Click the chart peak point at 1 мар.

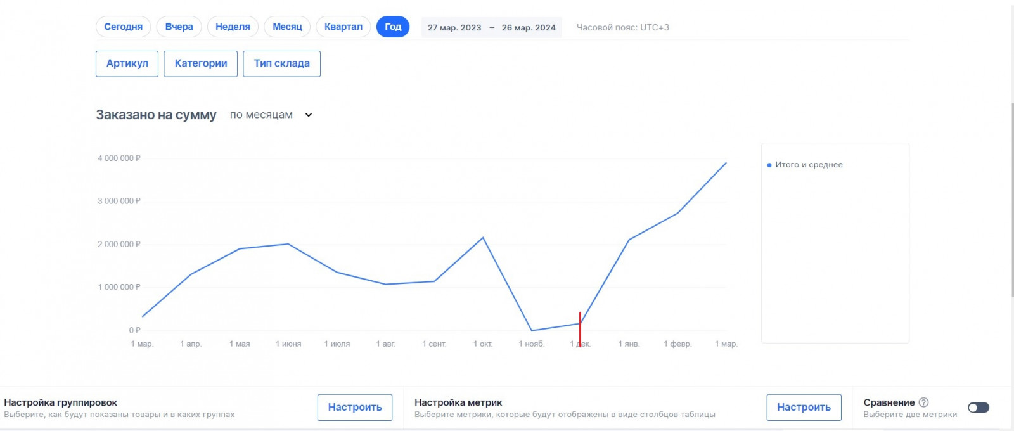click(726, 163)
